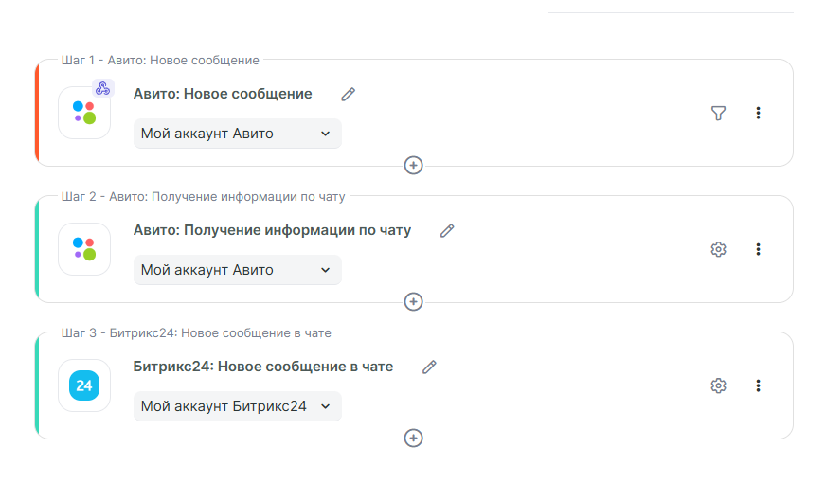This screenshot has height=484, width=826.
Task: Expand "Мой аккаунт Авито" dropdown in step 1
Action: (x=237, y=134)
